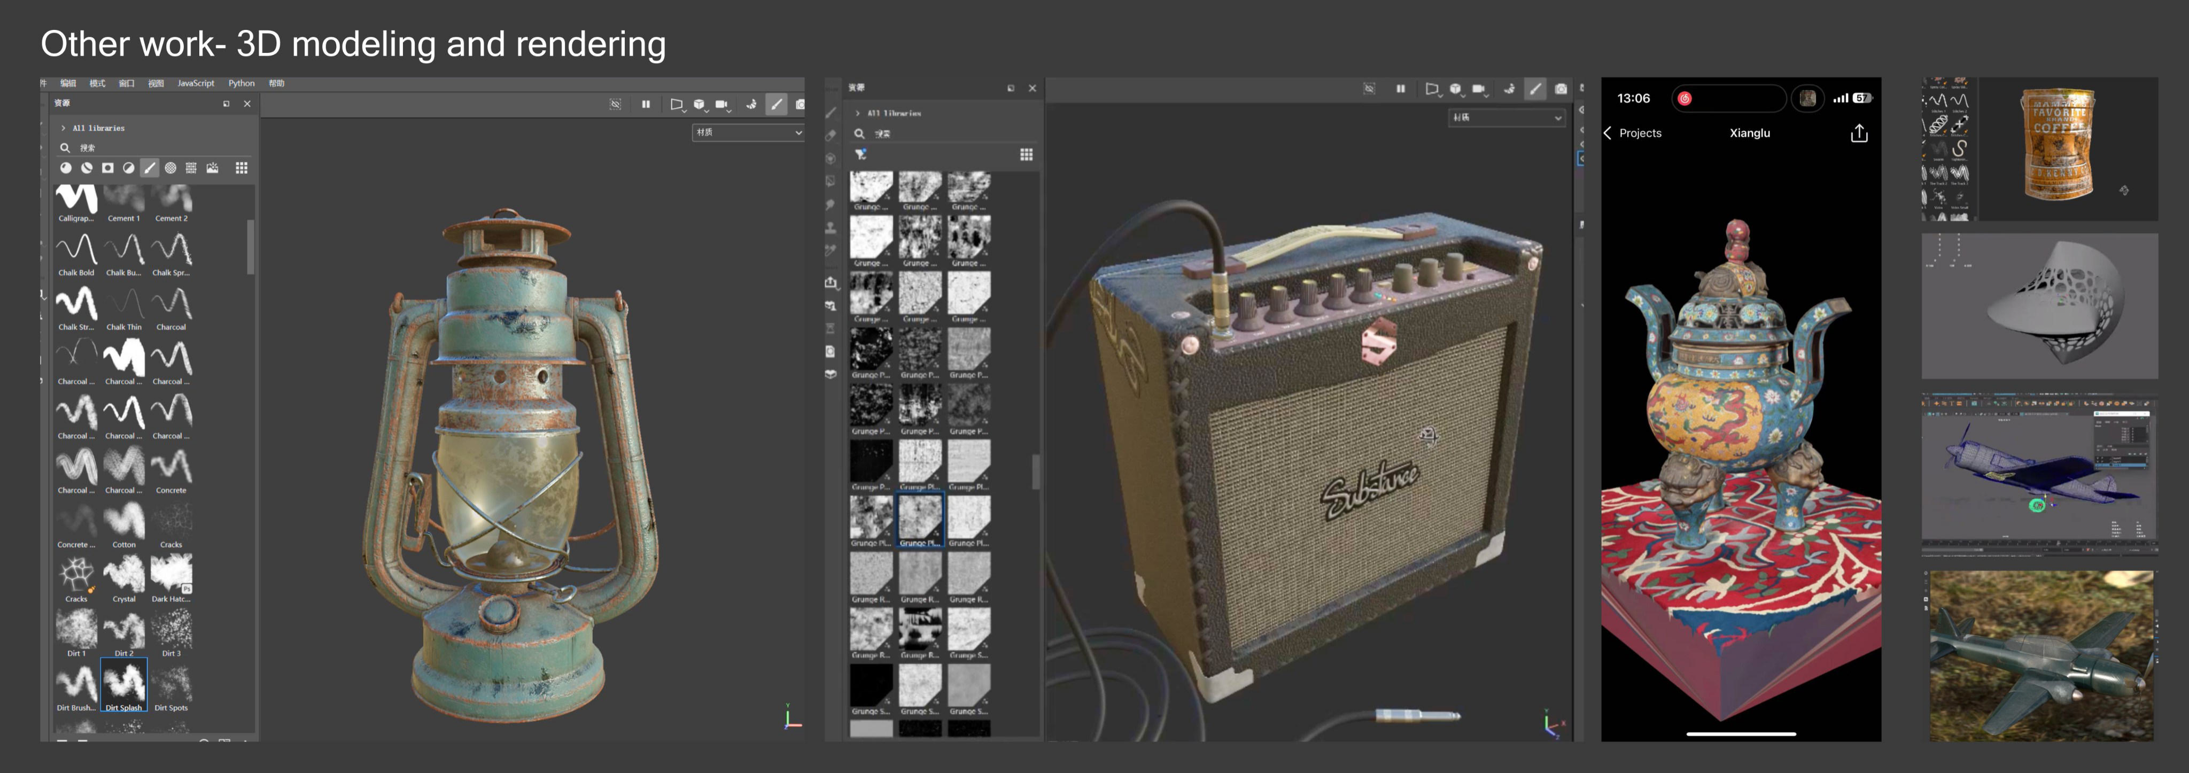Open the 窗口 window menu
The image size is (2189, 773).
pos(127,83)
